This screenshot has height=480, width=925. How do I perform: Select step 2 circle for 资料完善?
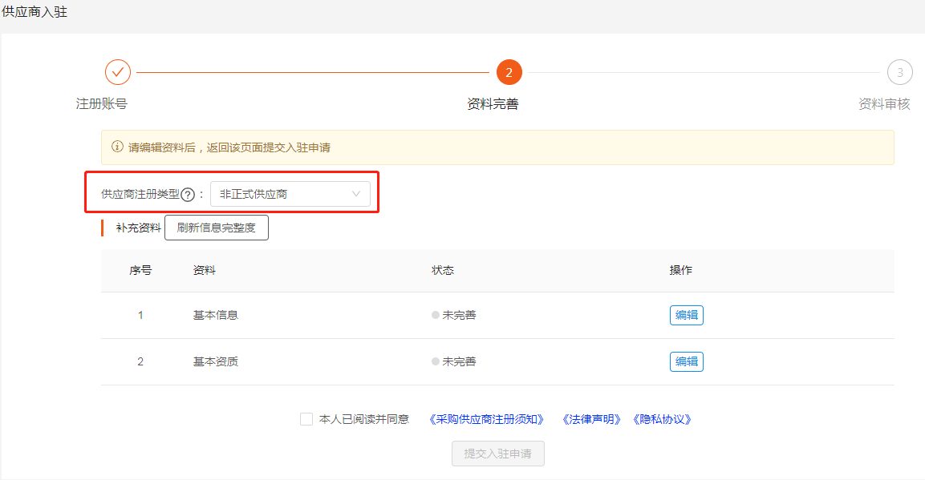(x=509, y=72)
